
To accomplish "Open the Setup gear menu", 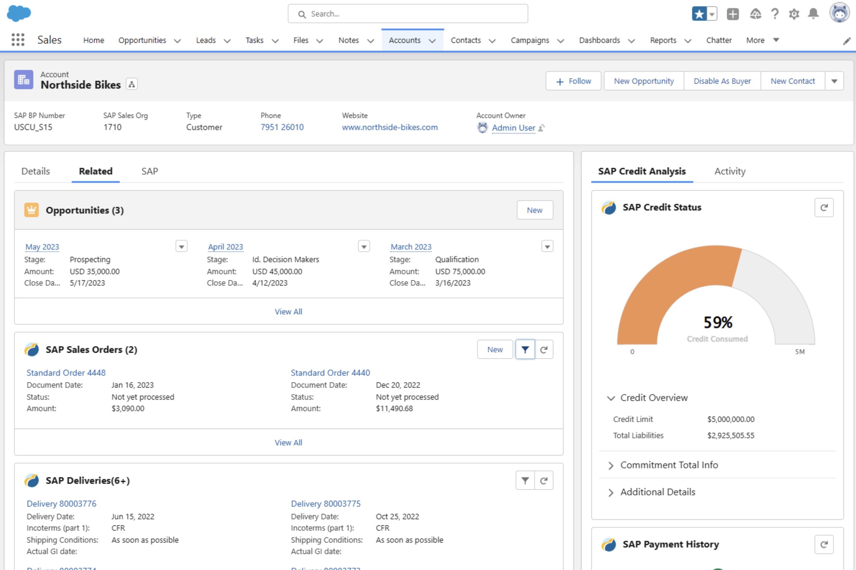I will click(x=794, y=14).
